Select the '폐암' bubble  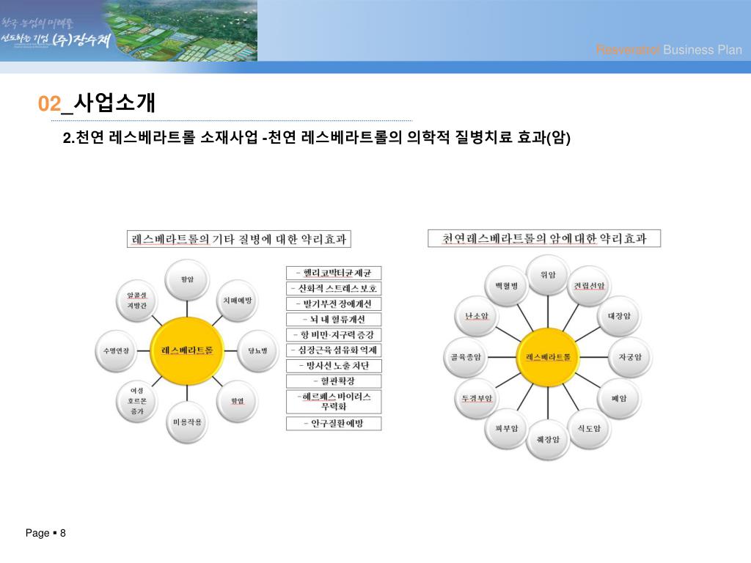(x=619, y=398)
